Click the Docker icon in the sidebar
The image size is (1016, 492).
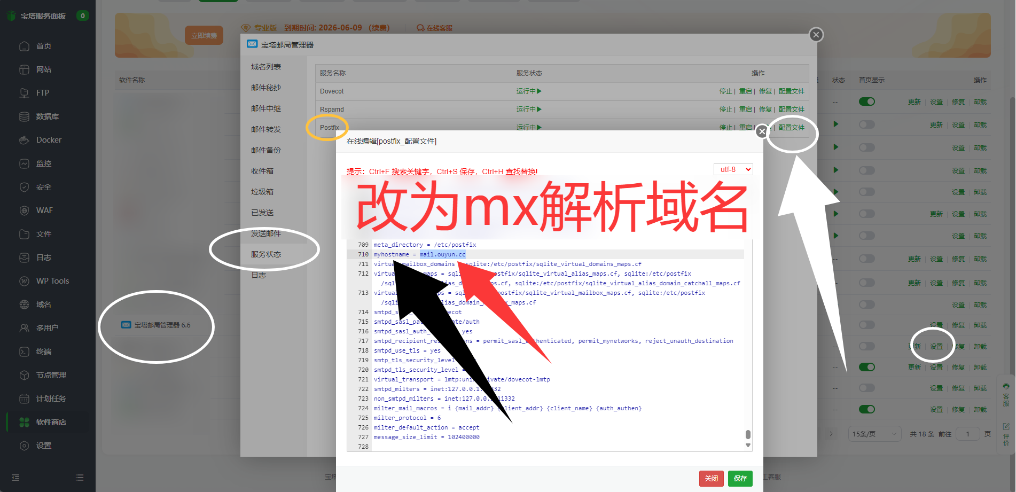(24, 140)
